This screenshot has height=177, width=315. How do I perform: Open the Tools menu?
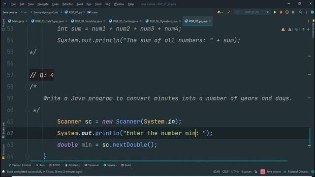click(98, 4)
